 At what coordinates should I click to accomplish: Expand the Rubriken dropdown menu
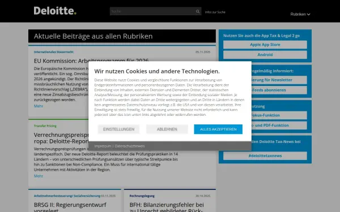300,14
